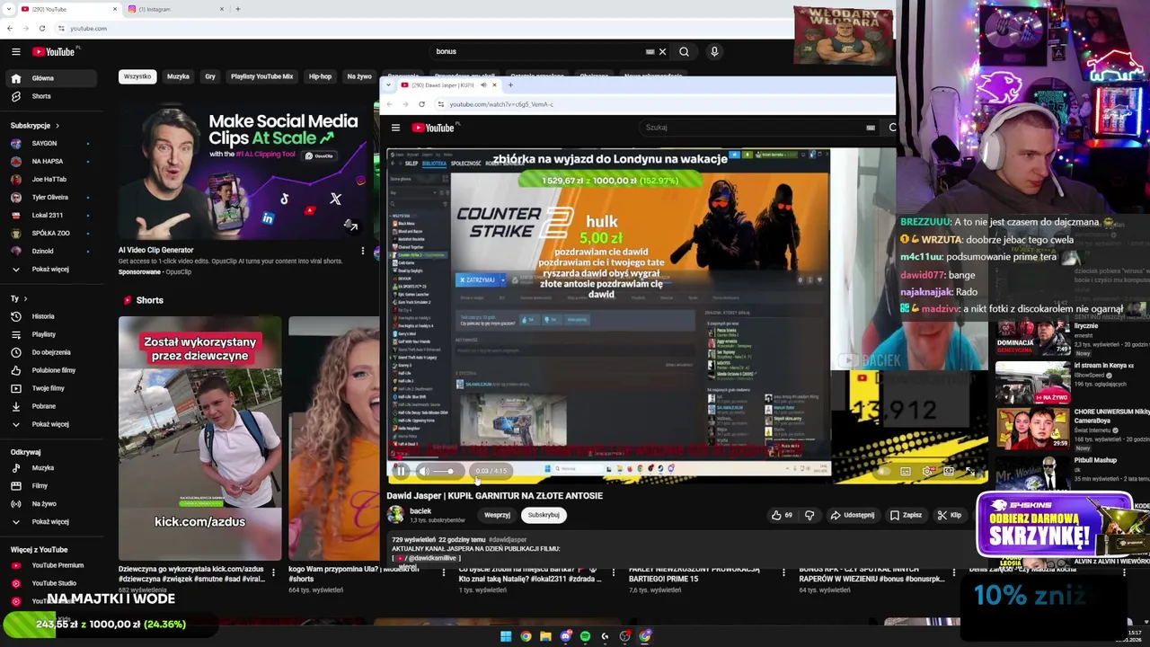This screenshot has height=647, width=1150.
Task: Enter full screen in the video player
Action: [x=970, y=472]
